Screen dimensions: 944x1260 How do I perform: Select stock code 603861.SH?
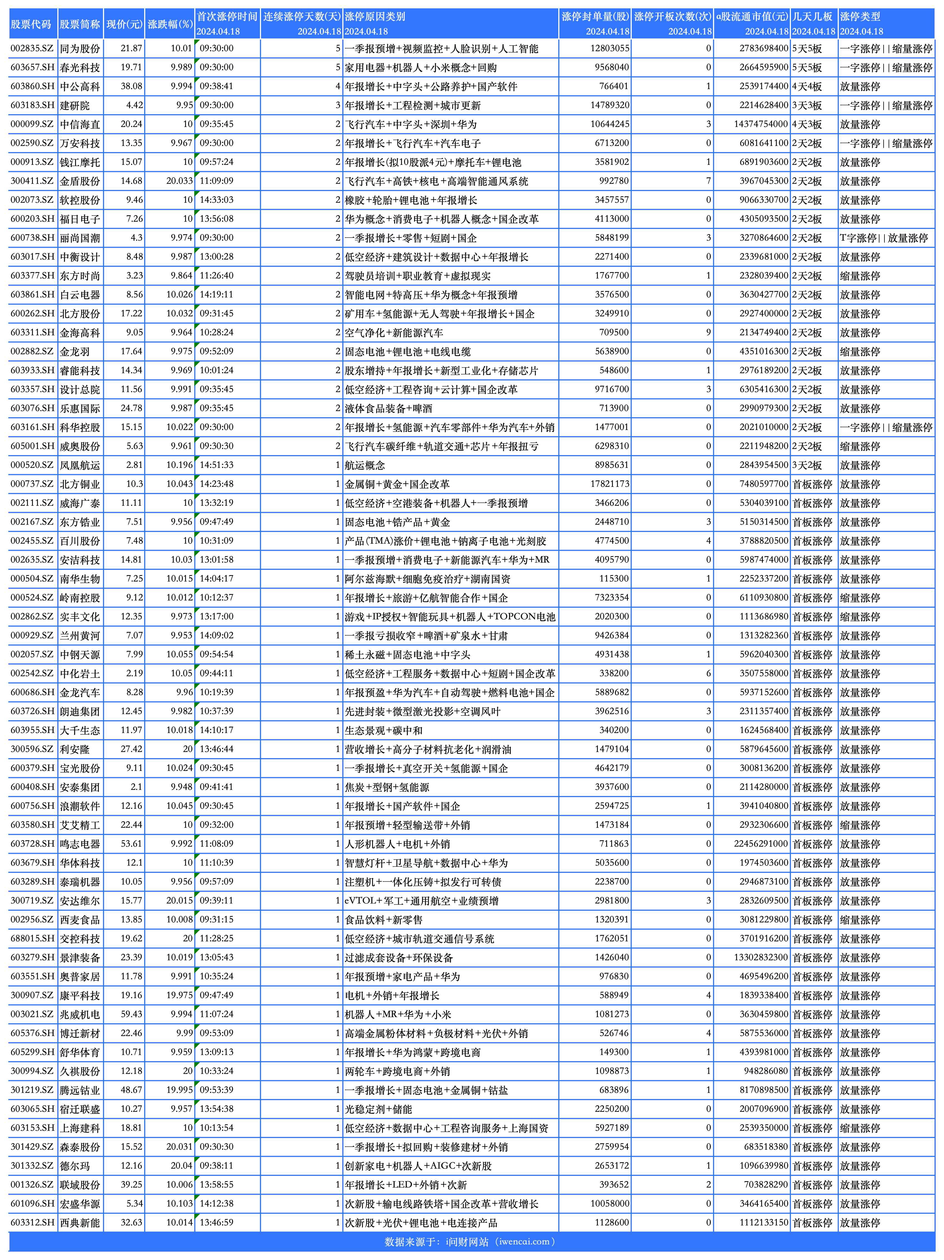(33, 294)
